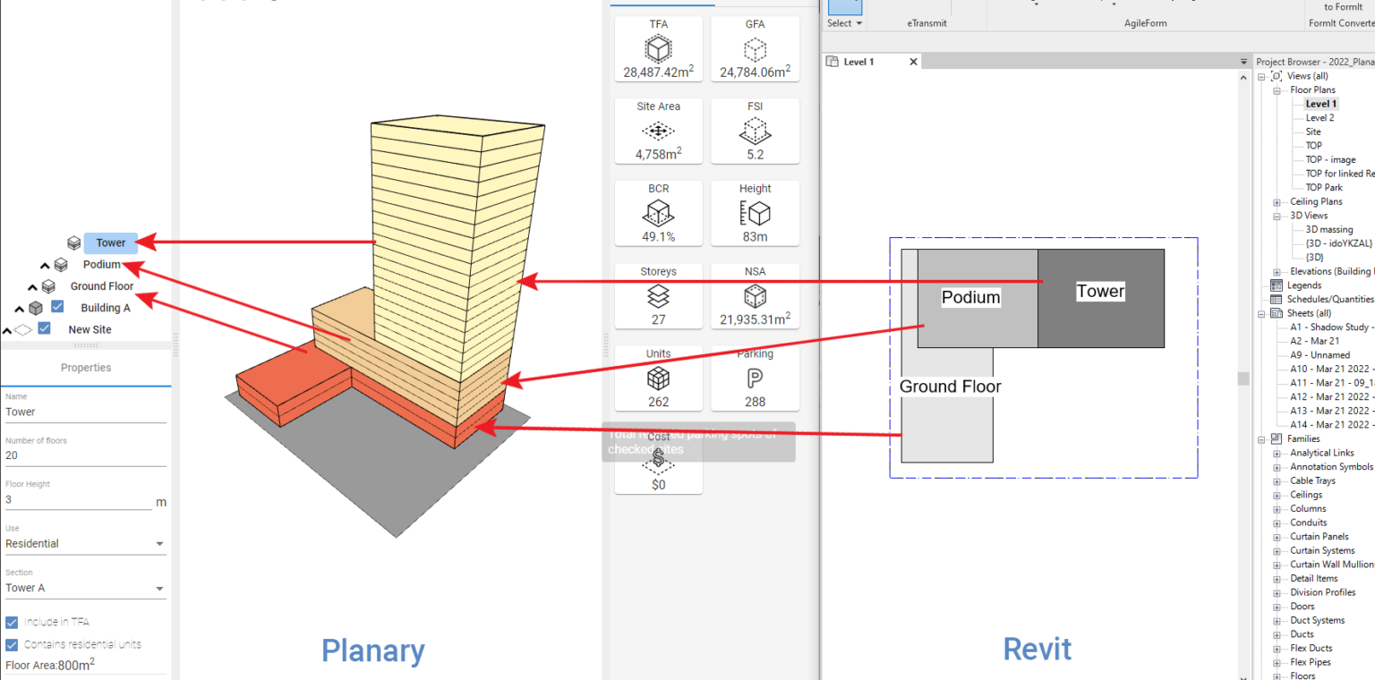This screenshot has width=1375, height=680.
Task: Click the Storeys icon showing 27
Action: tap(659, 293)
